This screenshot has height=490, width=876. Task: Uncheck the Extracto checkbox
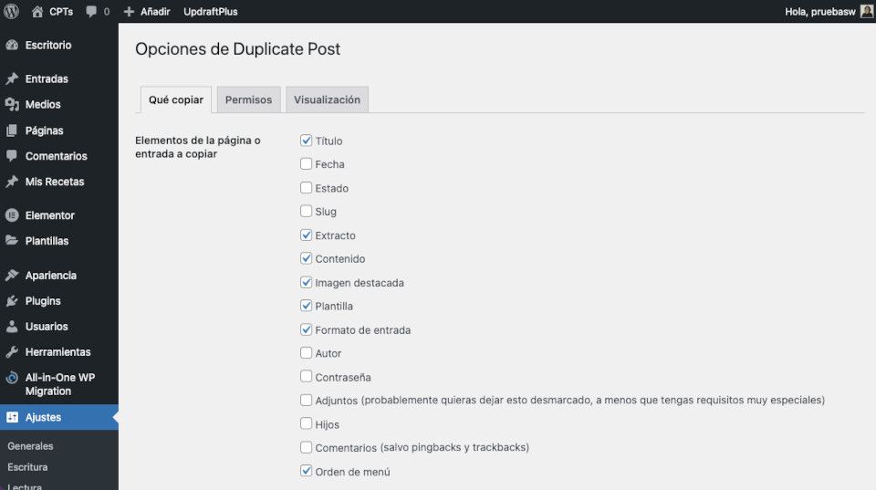point(306,235)
